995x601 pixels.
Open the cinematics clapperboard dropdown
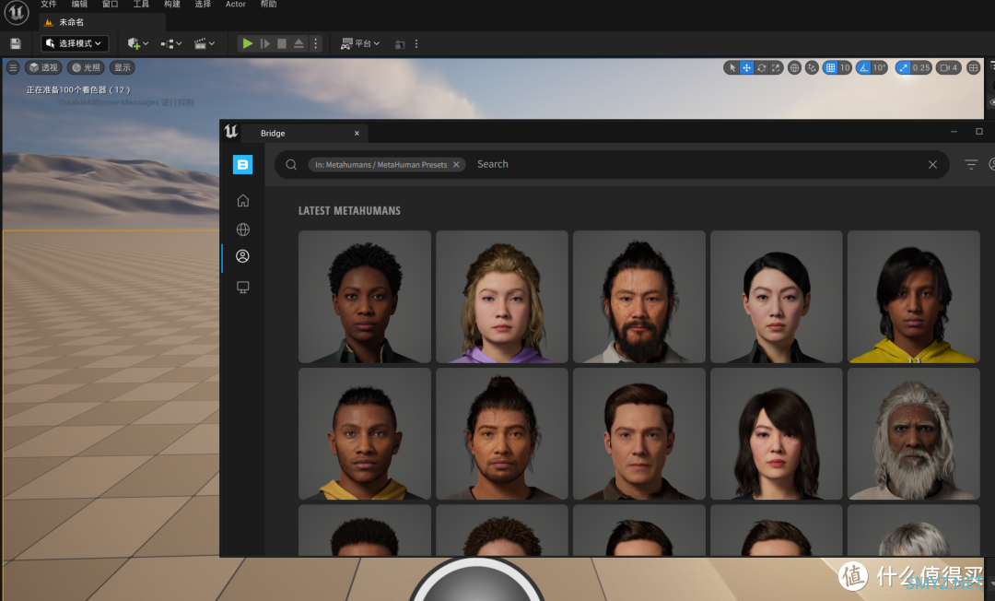[204, 44]
